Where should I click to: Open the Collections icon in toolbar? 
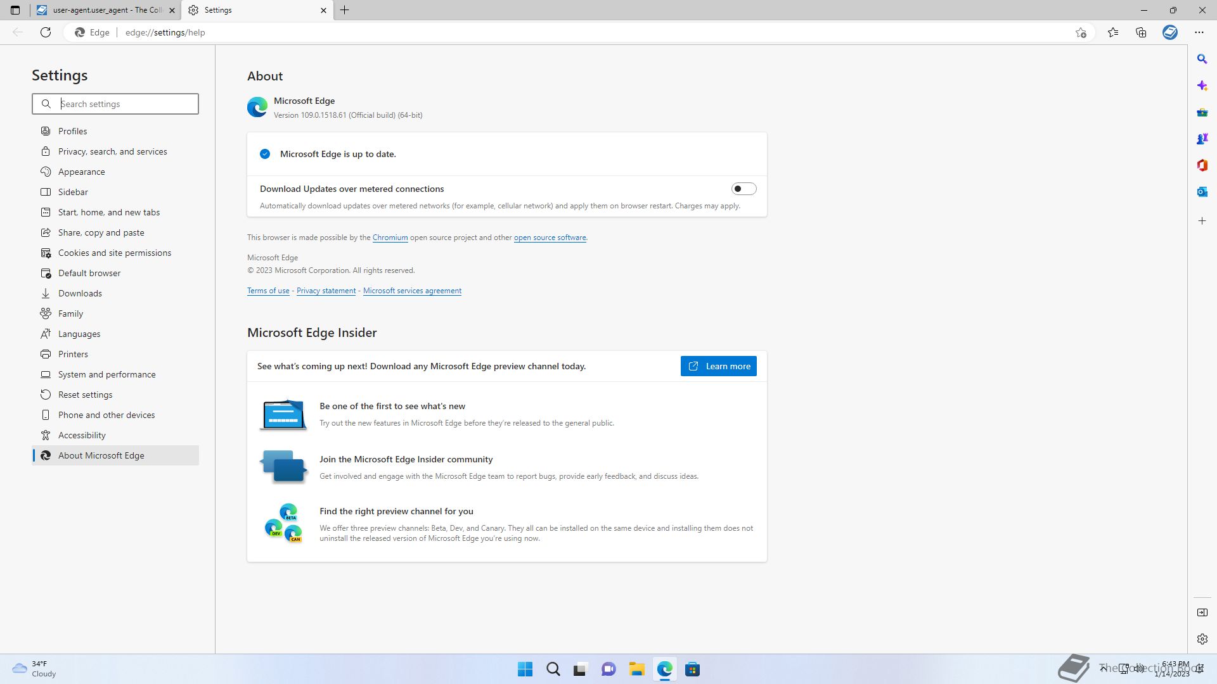1141,32
